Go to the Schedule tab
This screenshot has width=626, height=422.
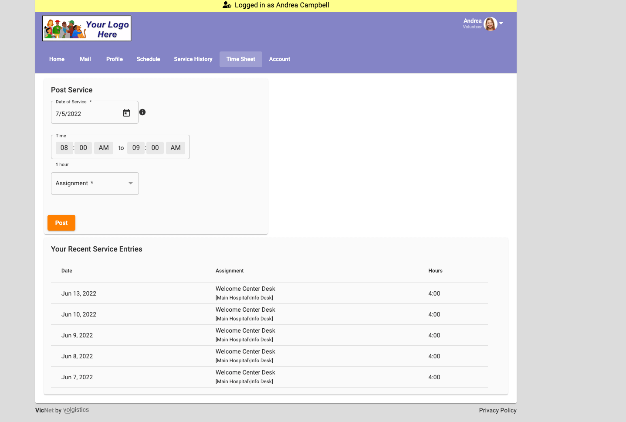[148, 59]
